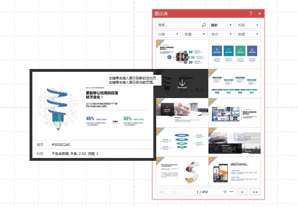Click the large pencil preview image

coord(93,106)
